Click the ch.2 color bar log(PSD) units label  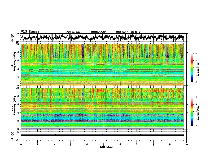coord(199,112)
